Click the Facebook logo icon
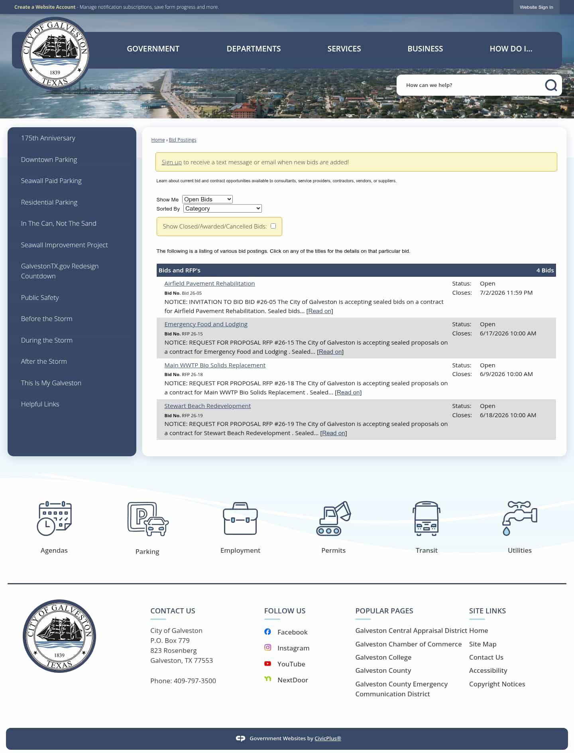The height and width of the screenshot is (753, 574). 267,632
